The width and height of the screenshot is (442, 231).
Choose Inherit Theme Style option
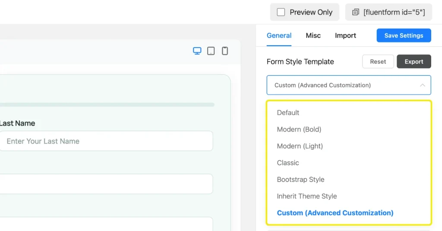pos(349,196)
